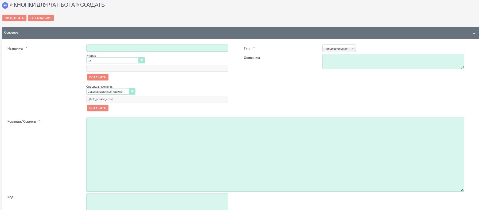
Task: Open the Тип dropdown showing Пользовательская
Action: tap(339, 49)
